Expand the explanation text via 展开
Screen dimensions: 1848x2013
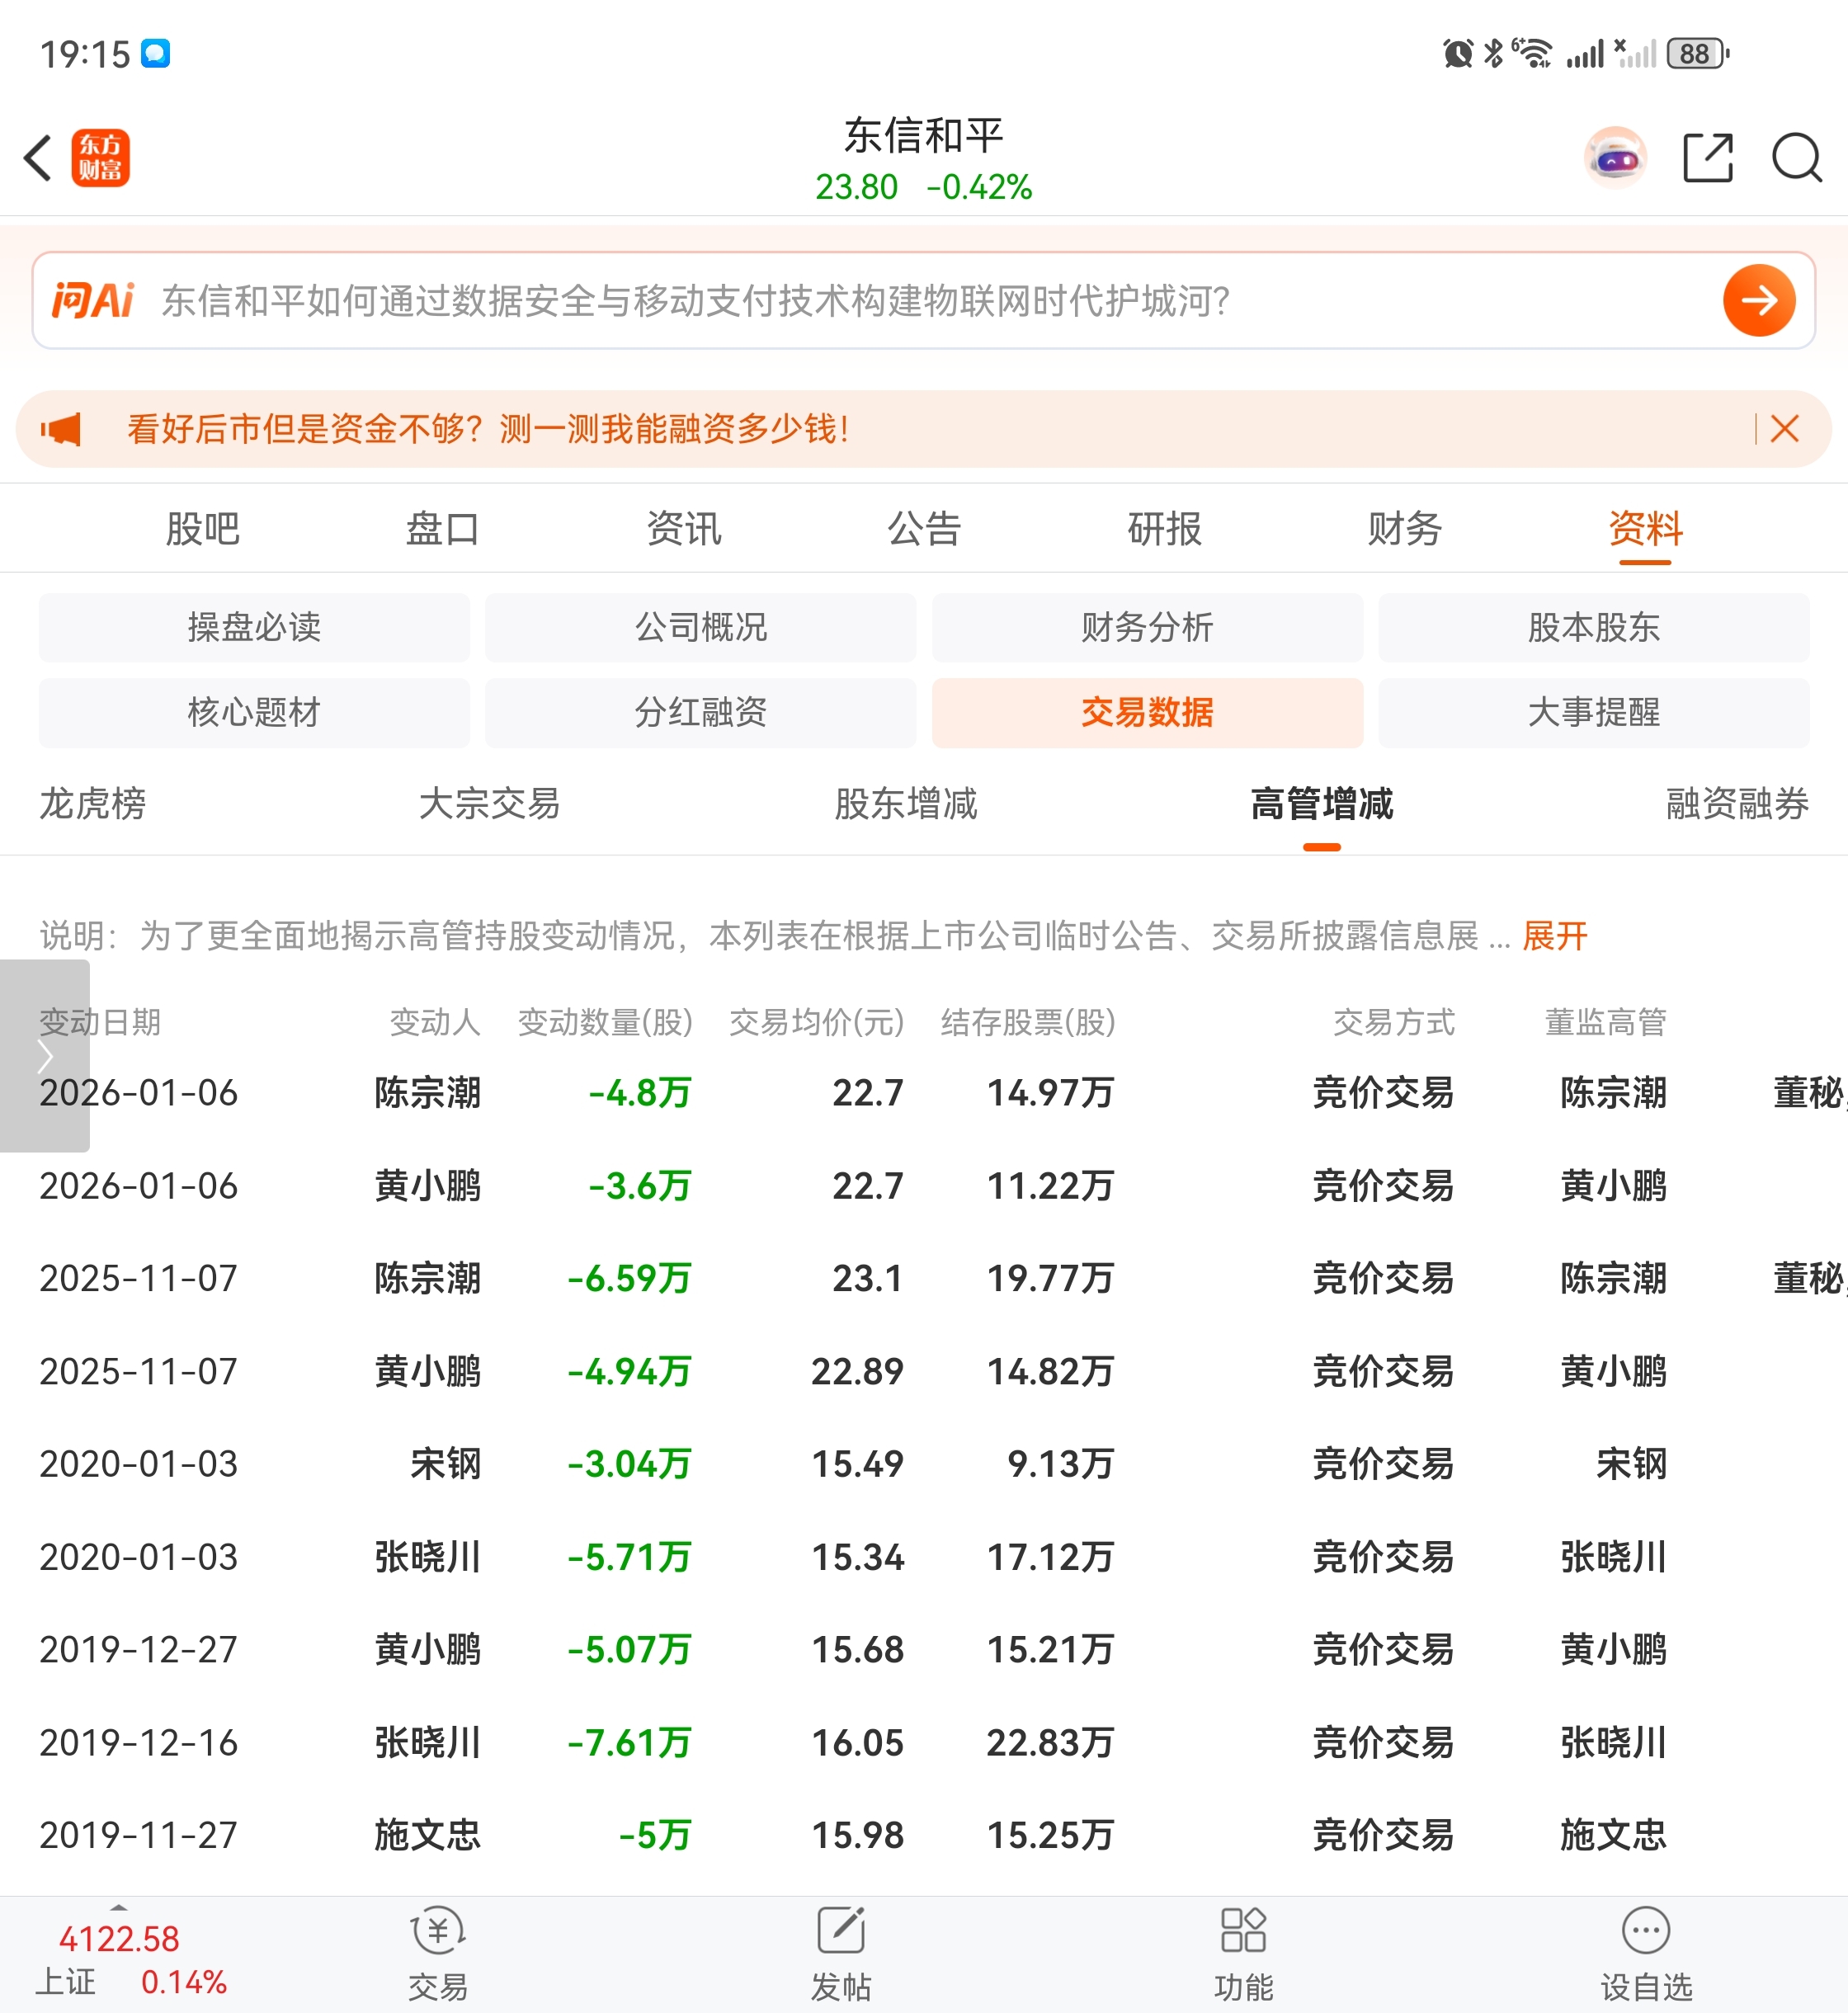pos(1554,936)
